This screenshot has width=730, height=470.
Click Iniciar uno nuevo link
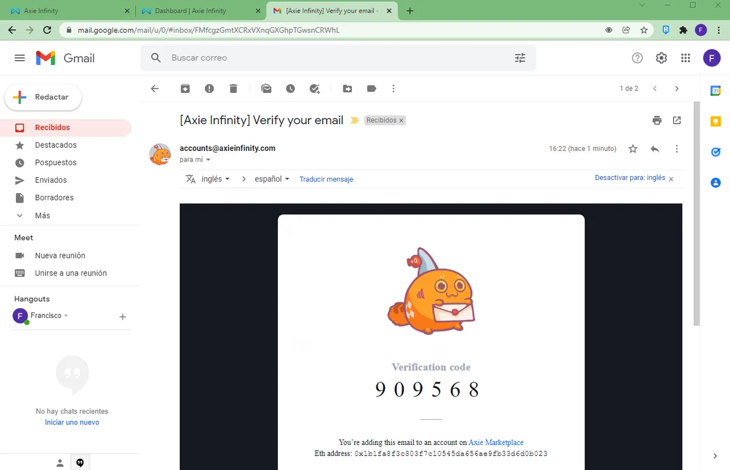[x=72, y=422]
